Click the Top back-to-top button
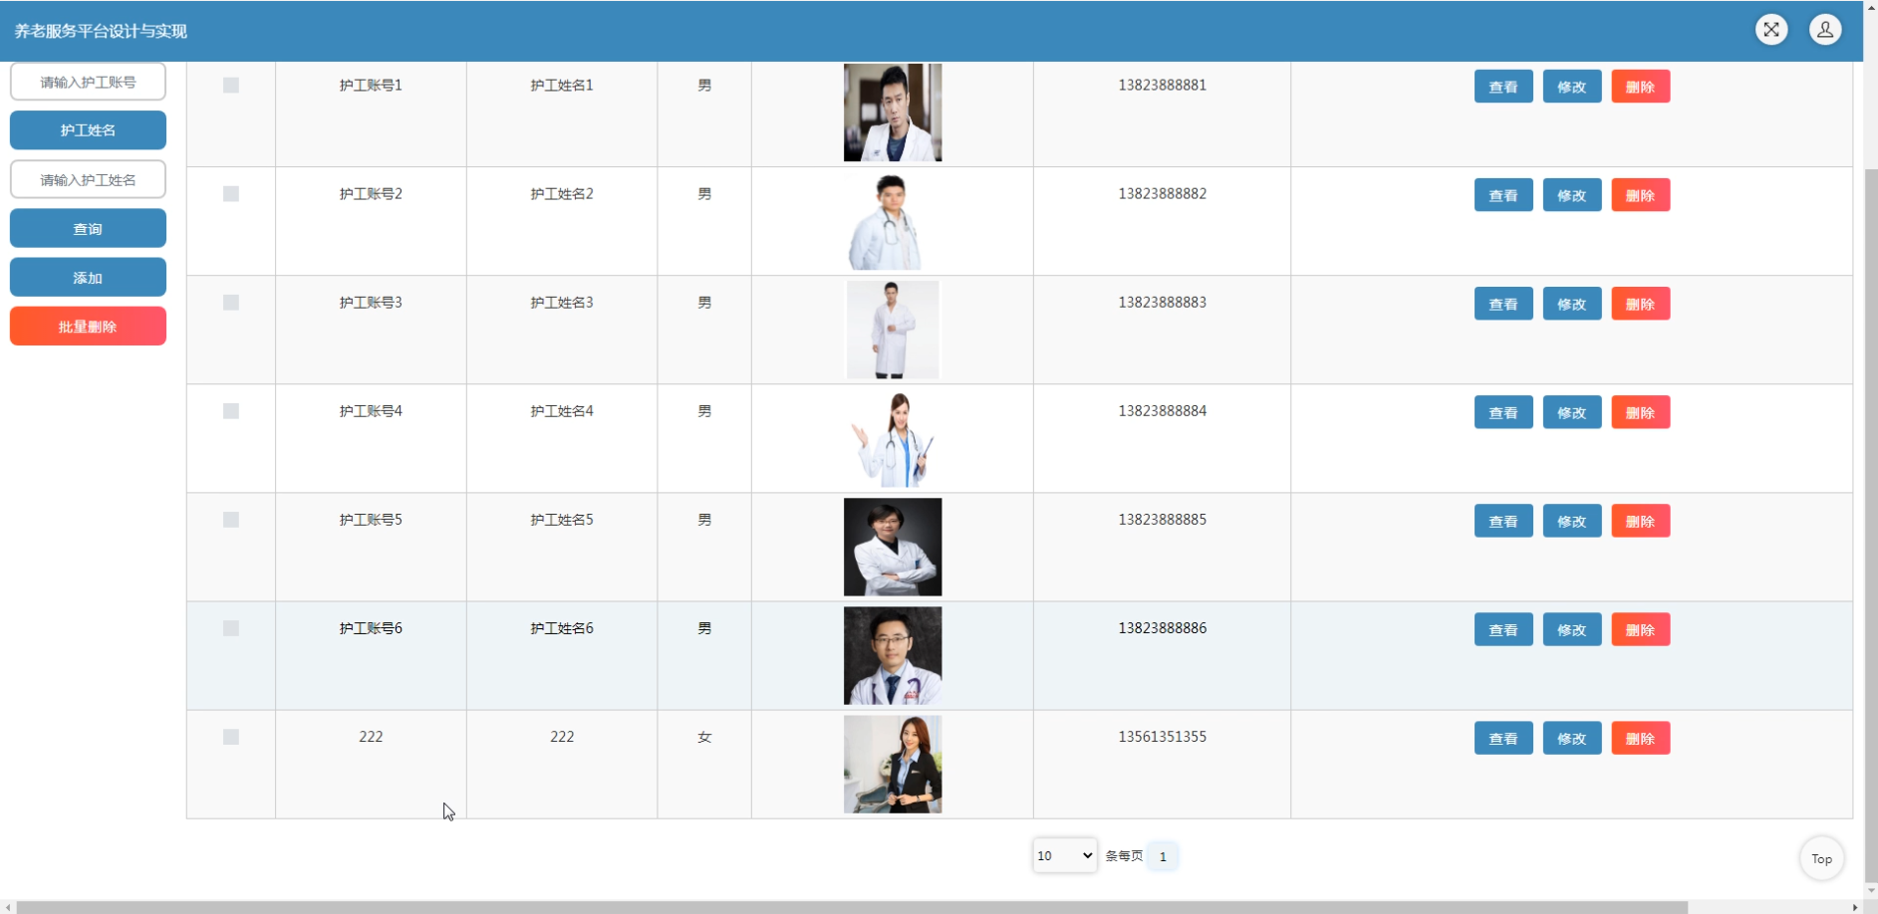1878x914 pixels. (x=1822, y=858)
